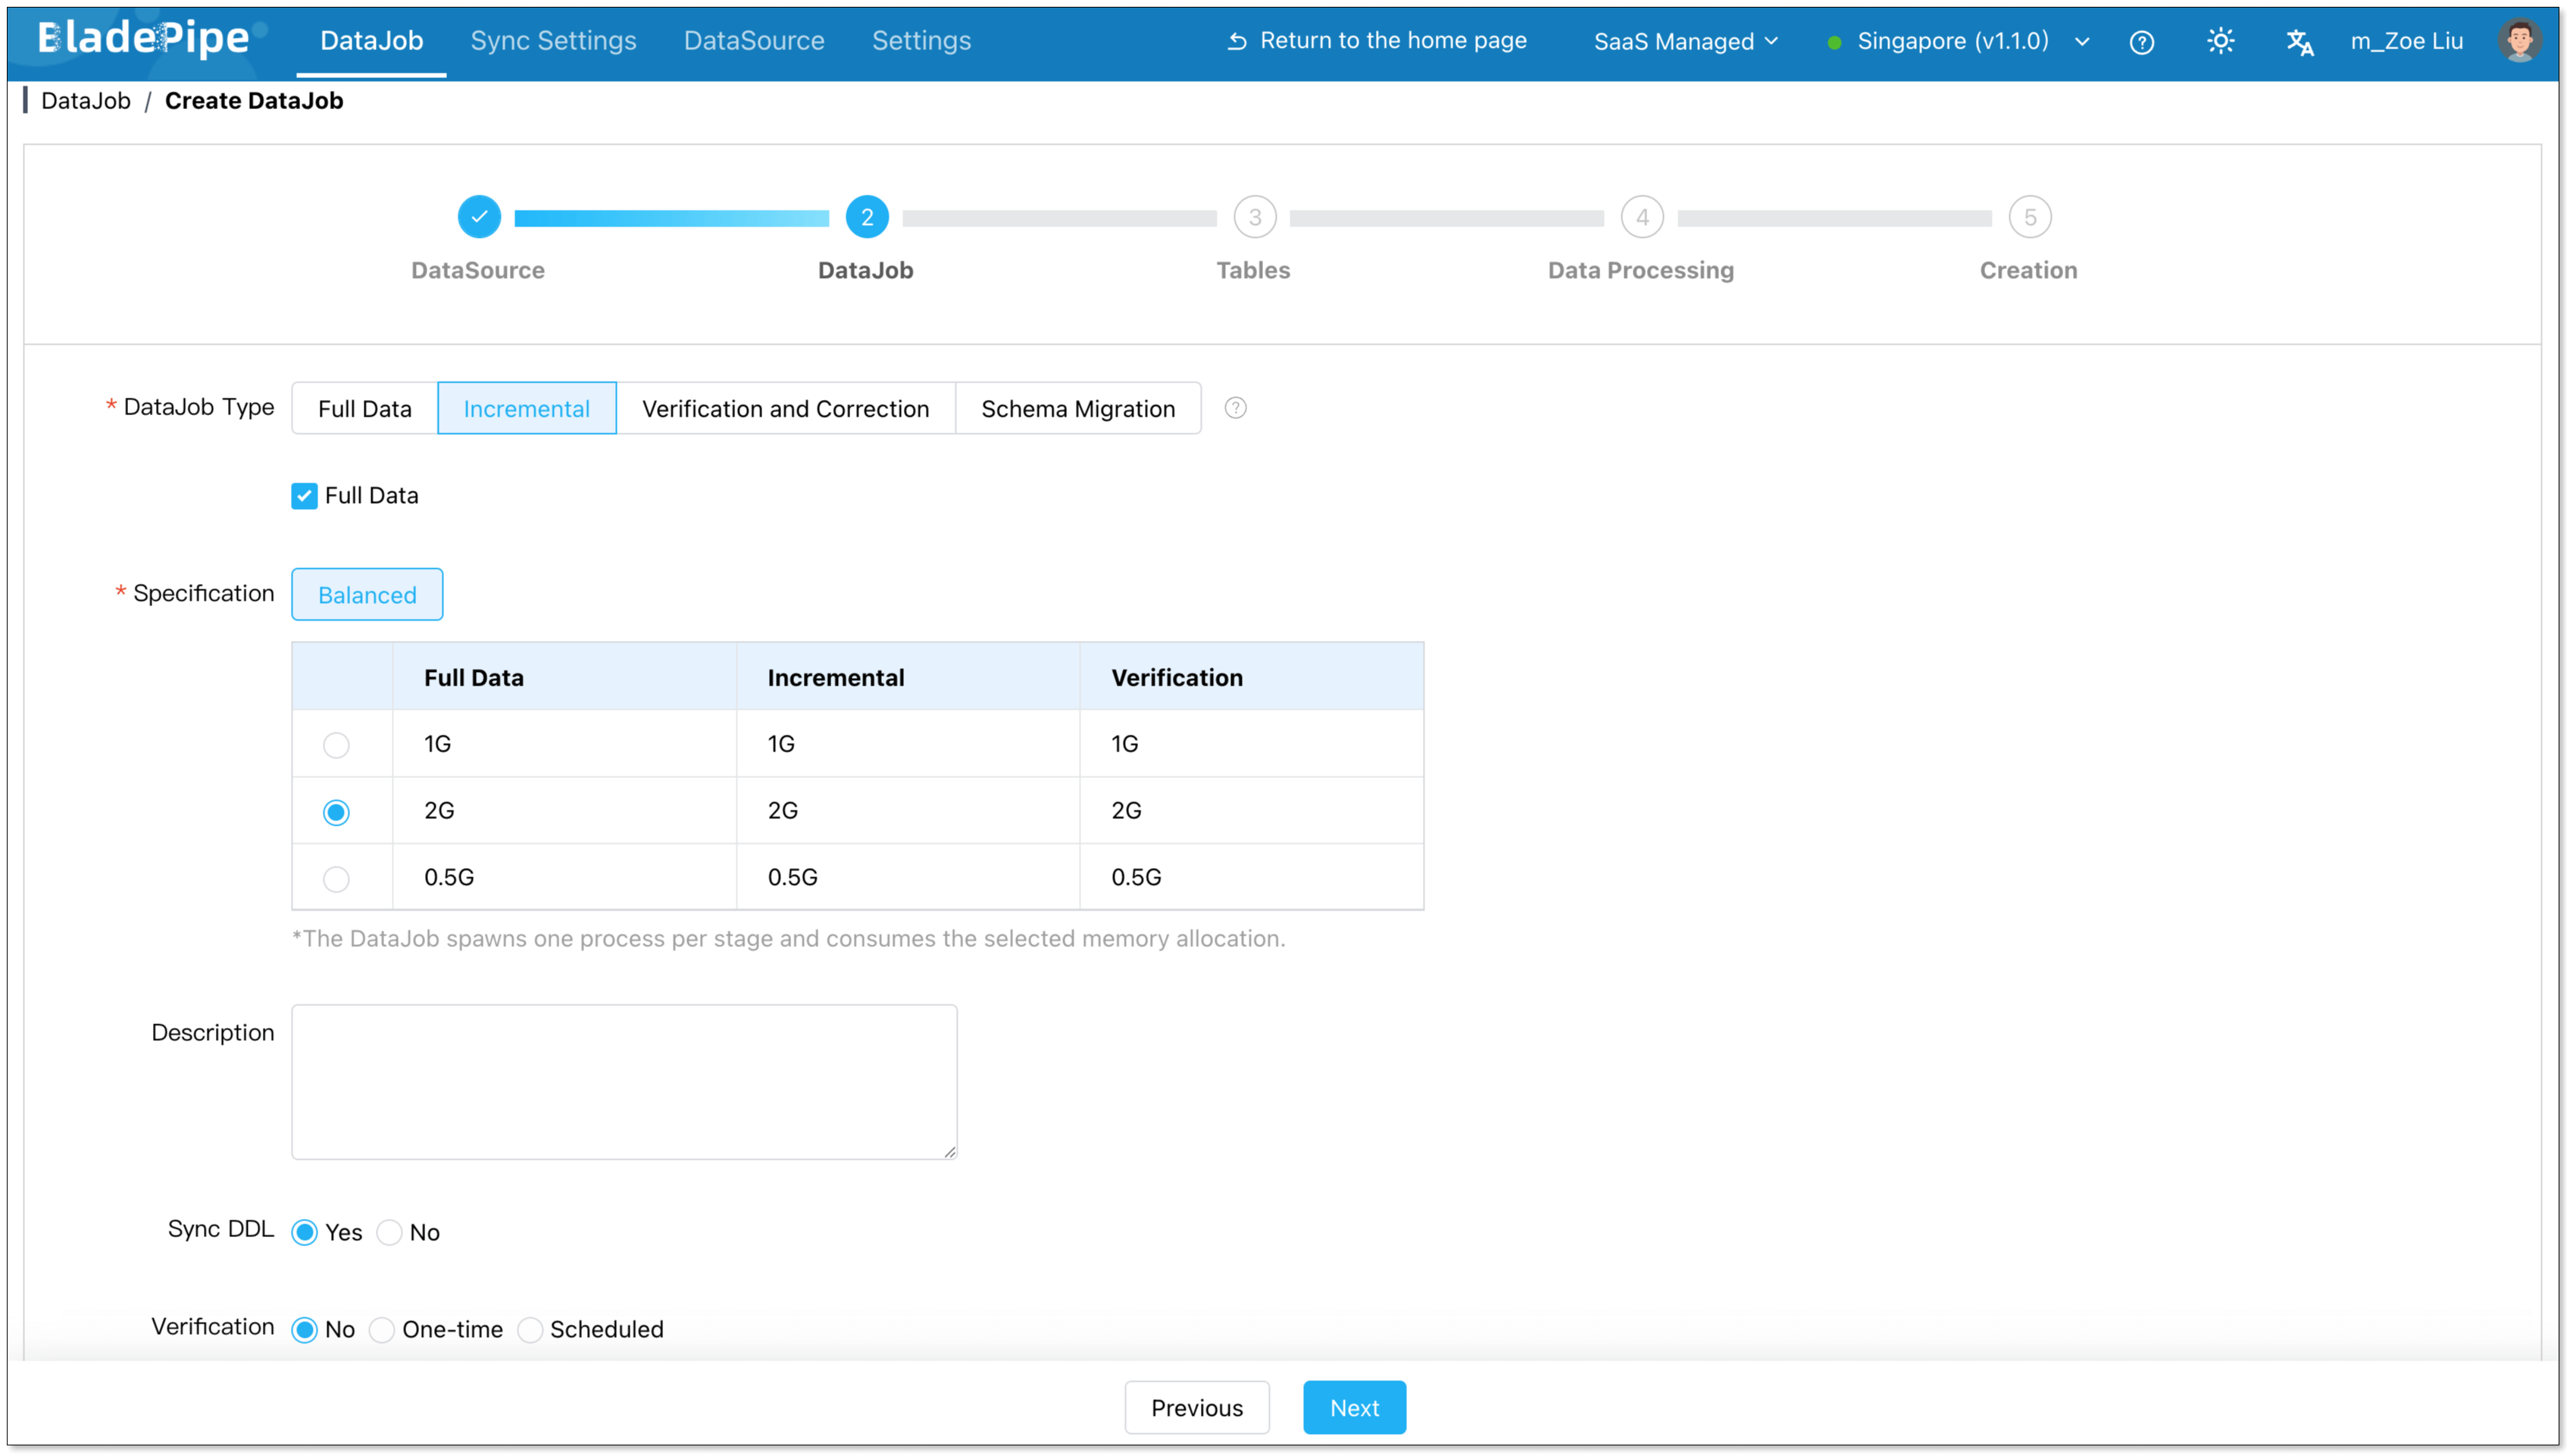Click completed DataSource step checkmark circle
The image size is (2570, 1456).
(x=479, y=217)
